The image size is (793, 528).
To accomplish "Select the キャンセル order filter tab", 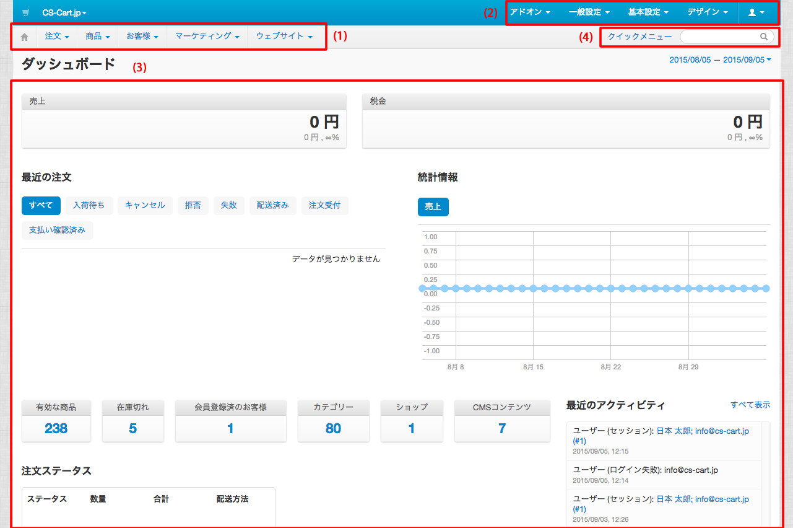I will click(145, 205).
